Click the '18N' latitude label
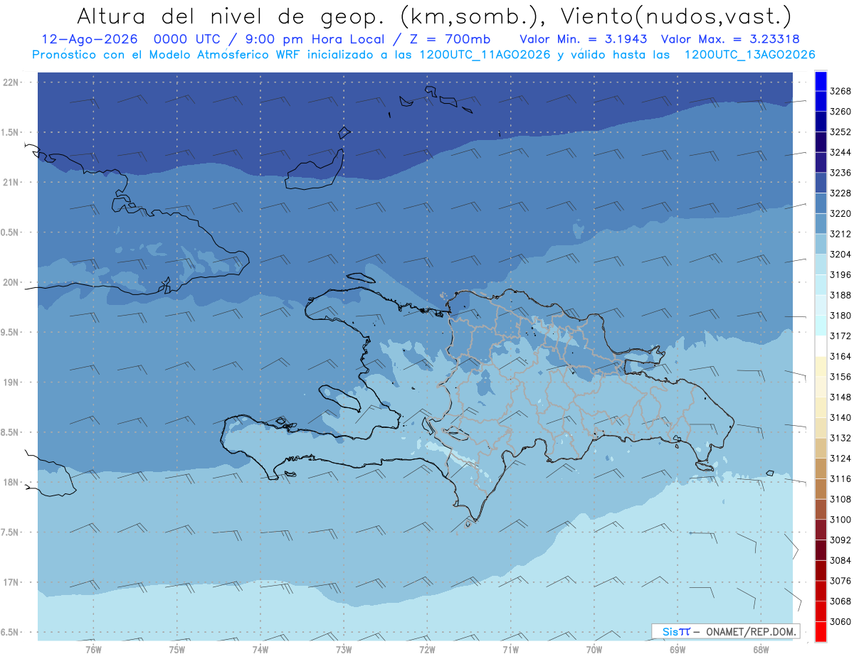The width and height of the screenshot is (854, 659). pyautogui.click(x=11, y=482)
